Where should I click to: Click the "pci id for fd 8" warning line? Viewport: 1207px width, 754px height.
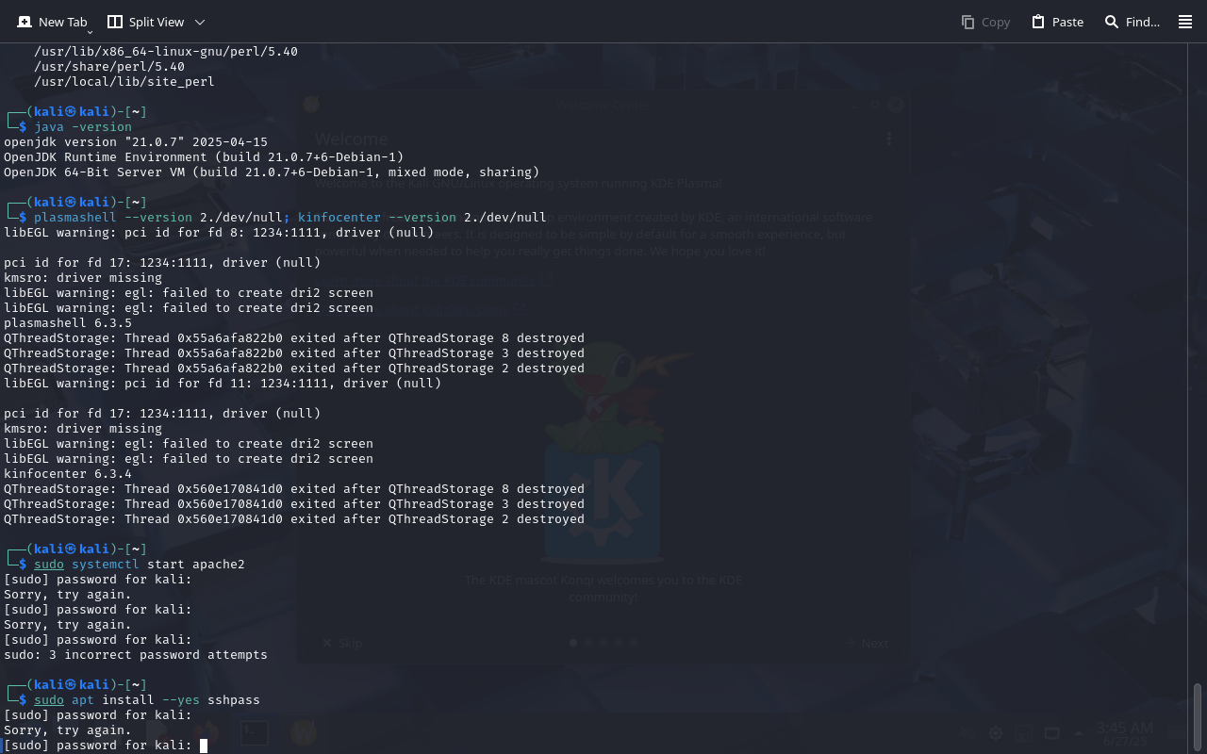[x=219, y=233]
